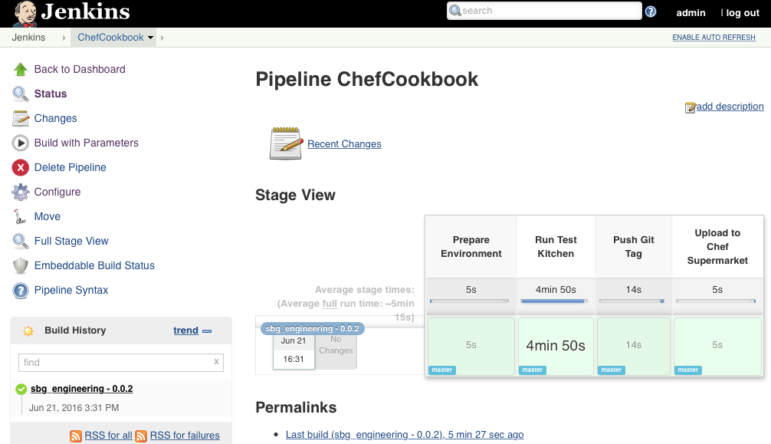This screenshot has width=771, height=444.
Task: Click the Jenkins butler logo icon
Action: 25,13
